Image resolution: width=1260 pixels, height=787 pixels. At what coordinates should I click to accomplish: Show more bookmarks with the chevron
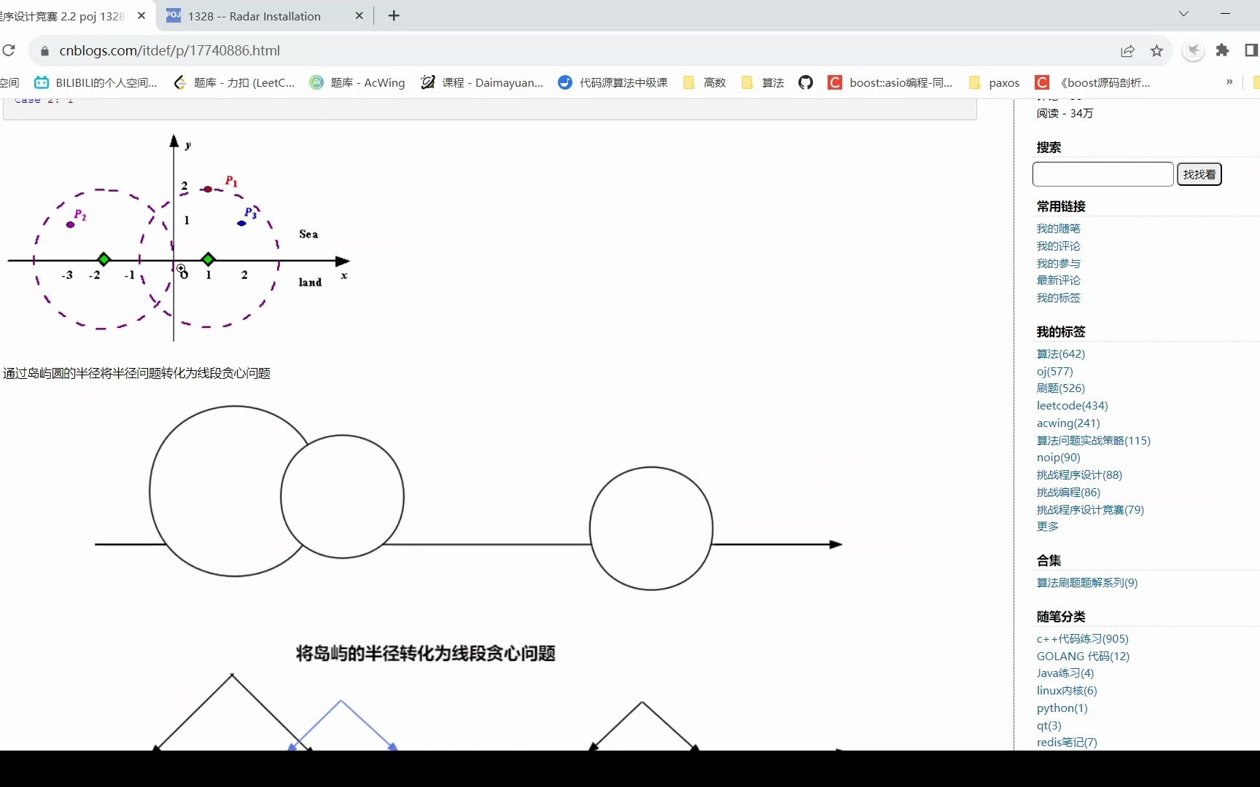(1229, 82)
